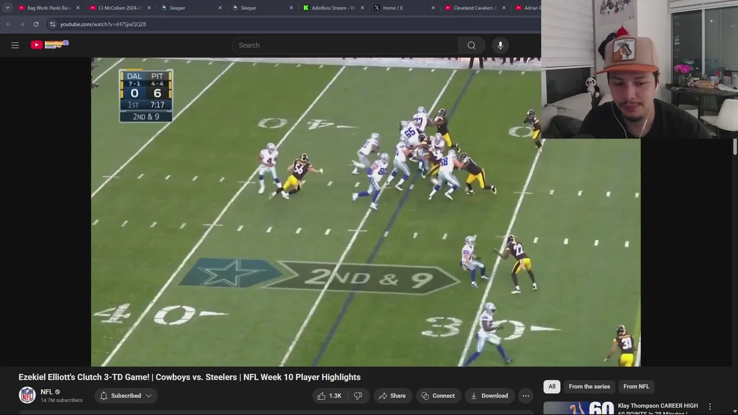Click the Ezekiel Elliott video title text
The image size is (738, 415).
coord(190,377)
